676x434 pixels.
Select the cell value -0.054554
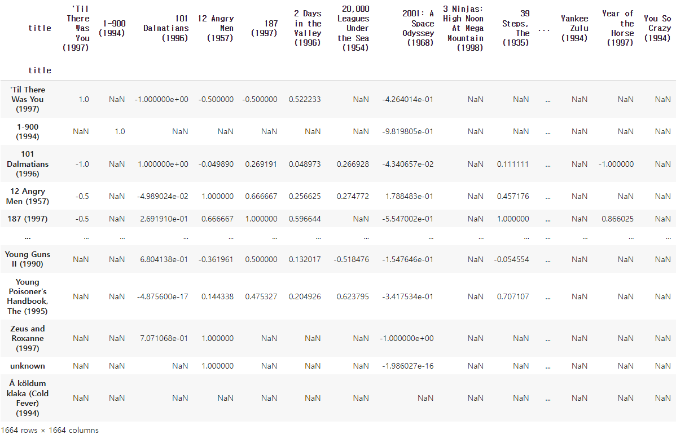(511, 260)
